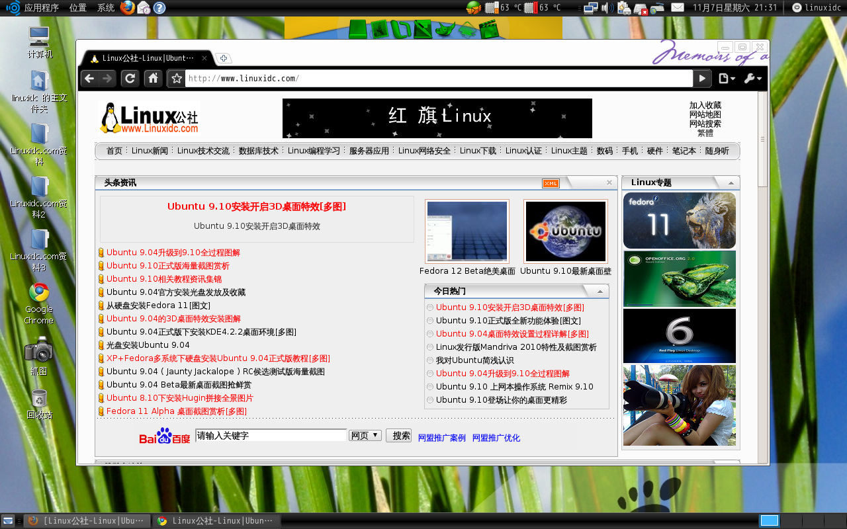Select the radio bullet beside 我对Ubuntu简浅认识

click(430, 360)
